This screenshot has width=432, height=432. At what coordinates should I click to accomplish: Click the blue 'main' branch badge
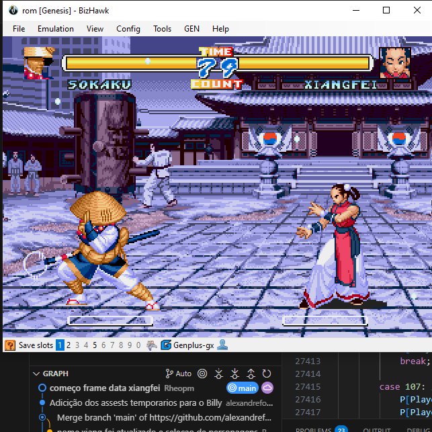click(242, 388)
